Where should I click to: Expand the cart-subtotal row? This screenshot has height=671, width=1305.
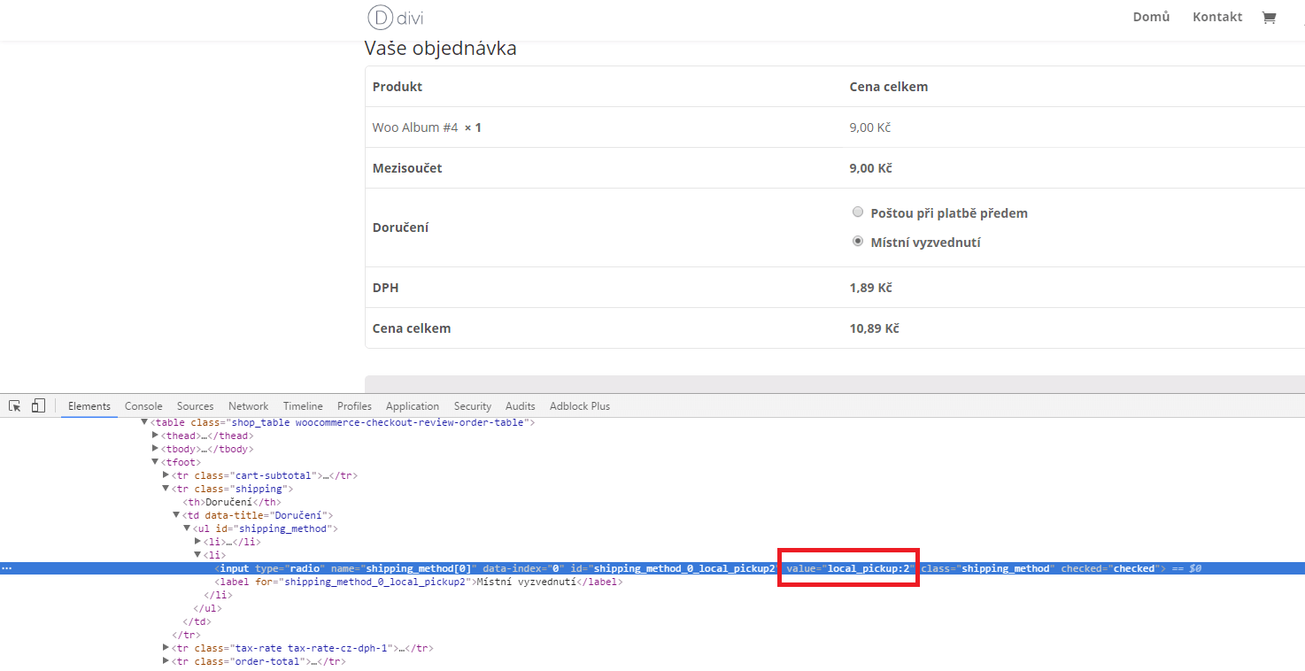pyautogui.click(x=166, y=475)
